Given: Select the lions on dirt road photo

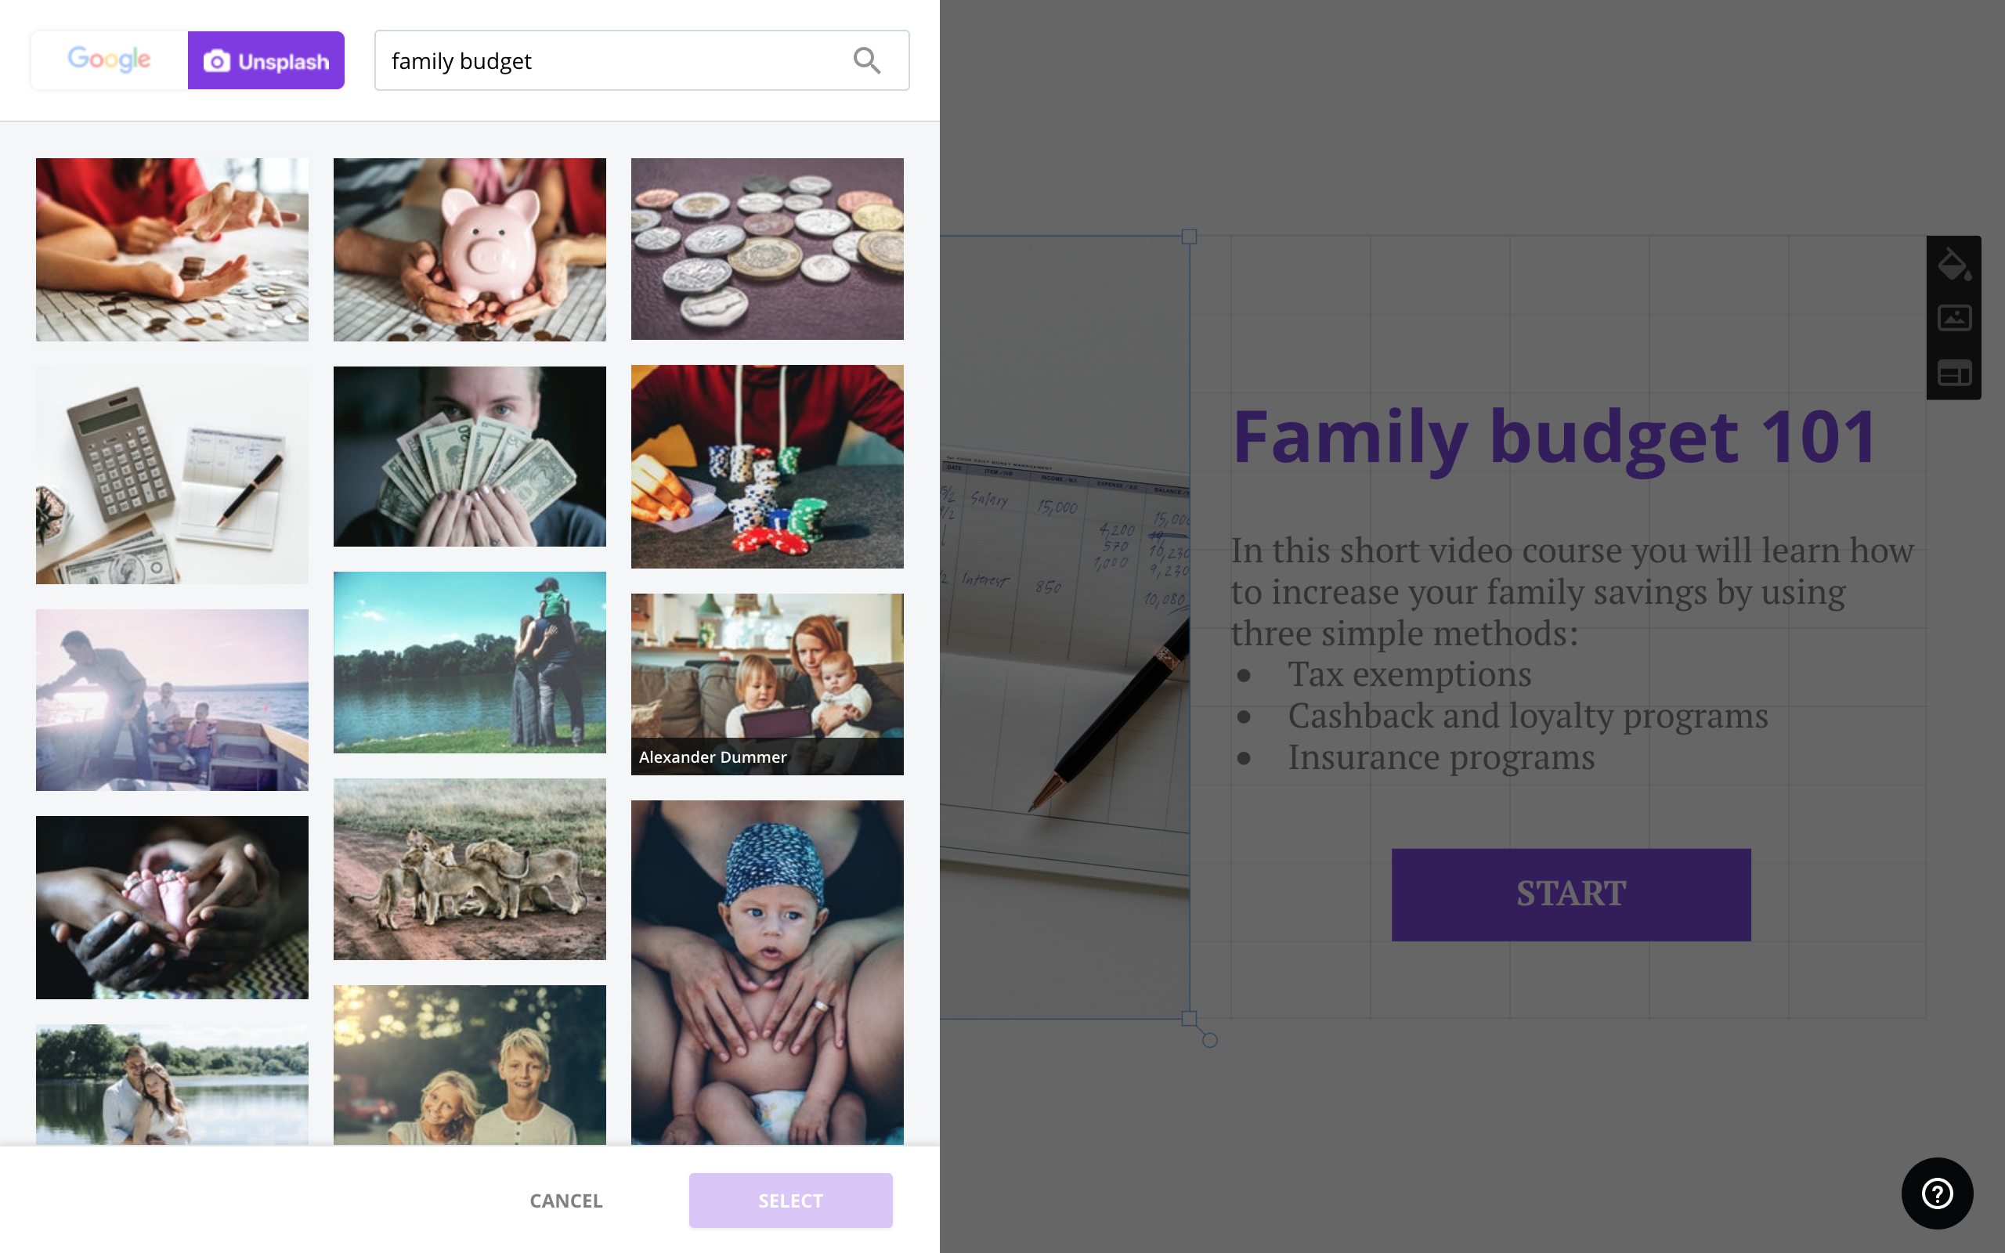Looking at the screenshot, I should (470, 868).
